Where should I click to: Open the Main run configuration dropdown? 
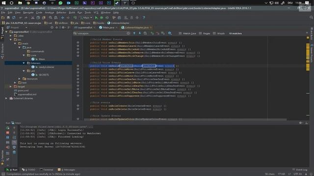[x=86, y=18]
